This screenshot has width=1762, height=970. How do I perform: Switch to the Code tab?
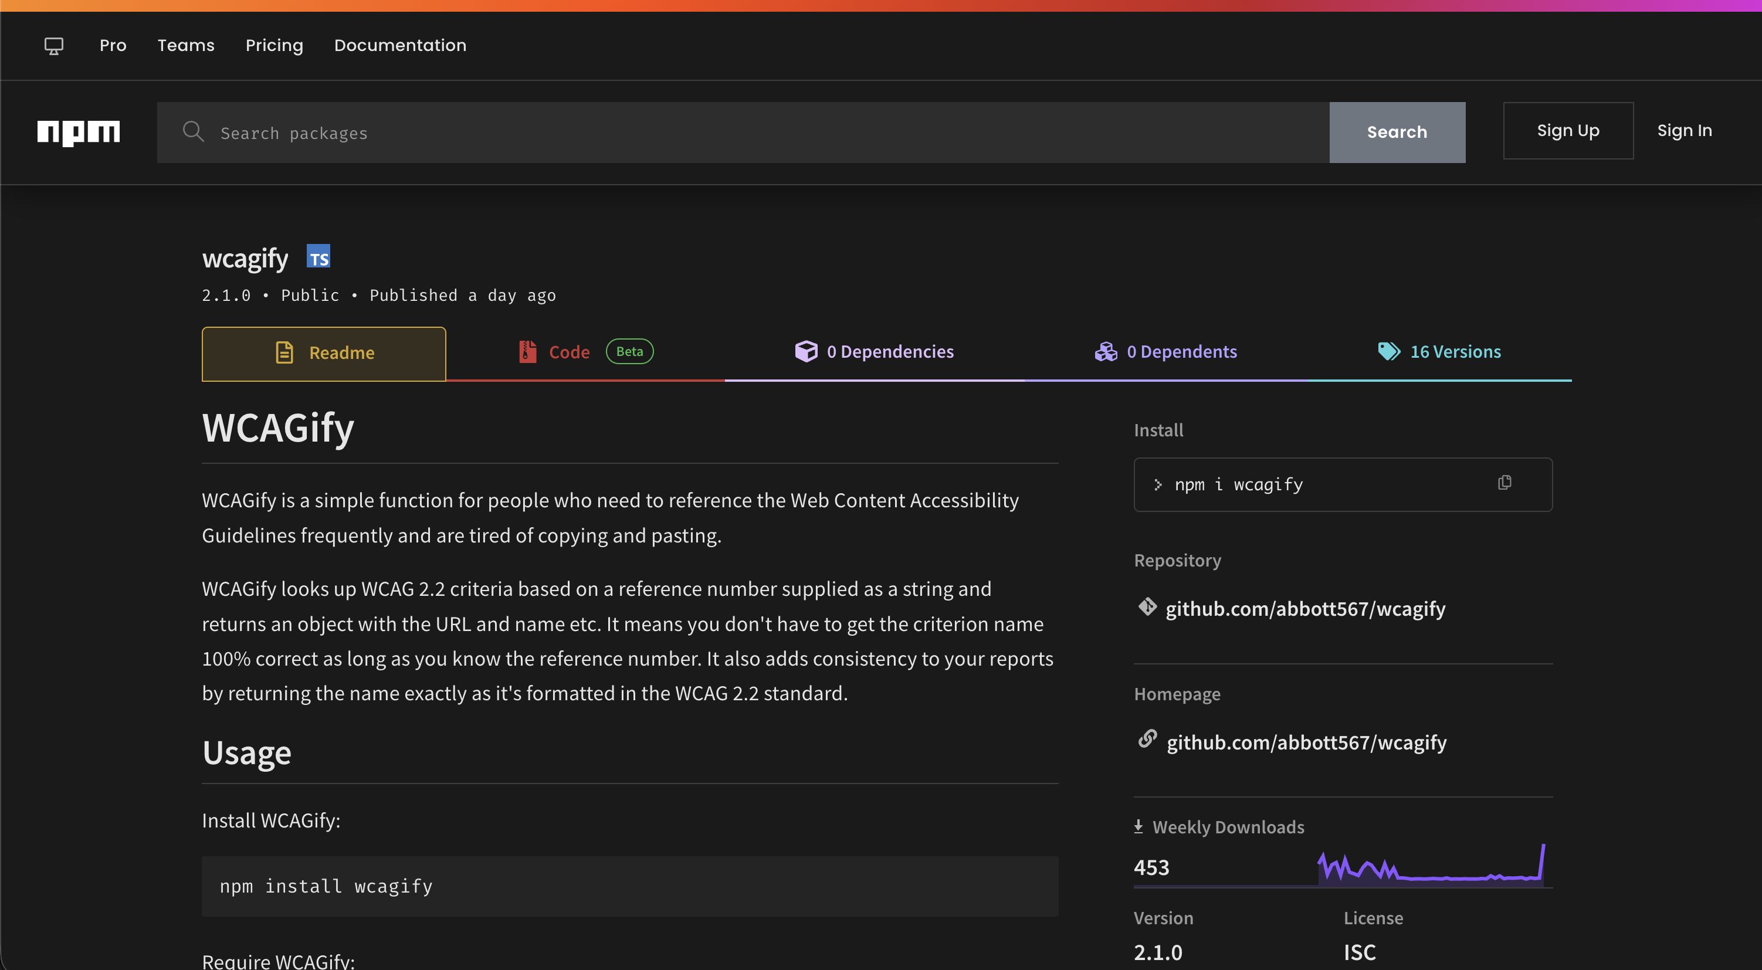pyautogui.click(x=585, y=352)
